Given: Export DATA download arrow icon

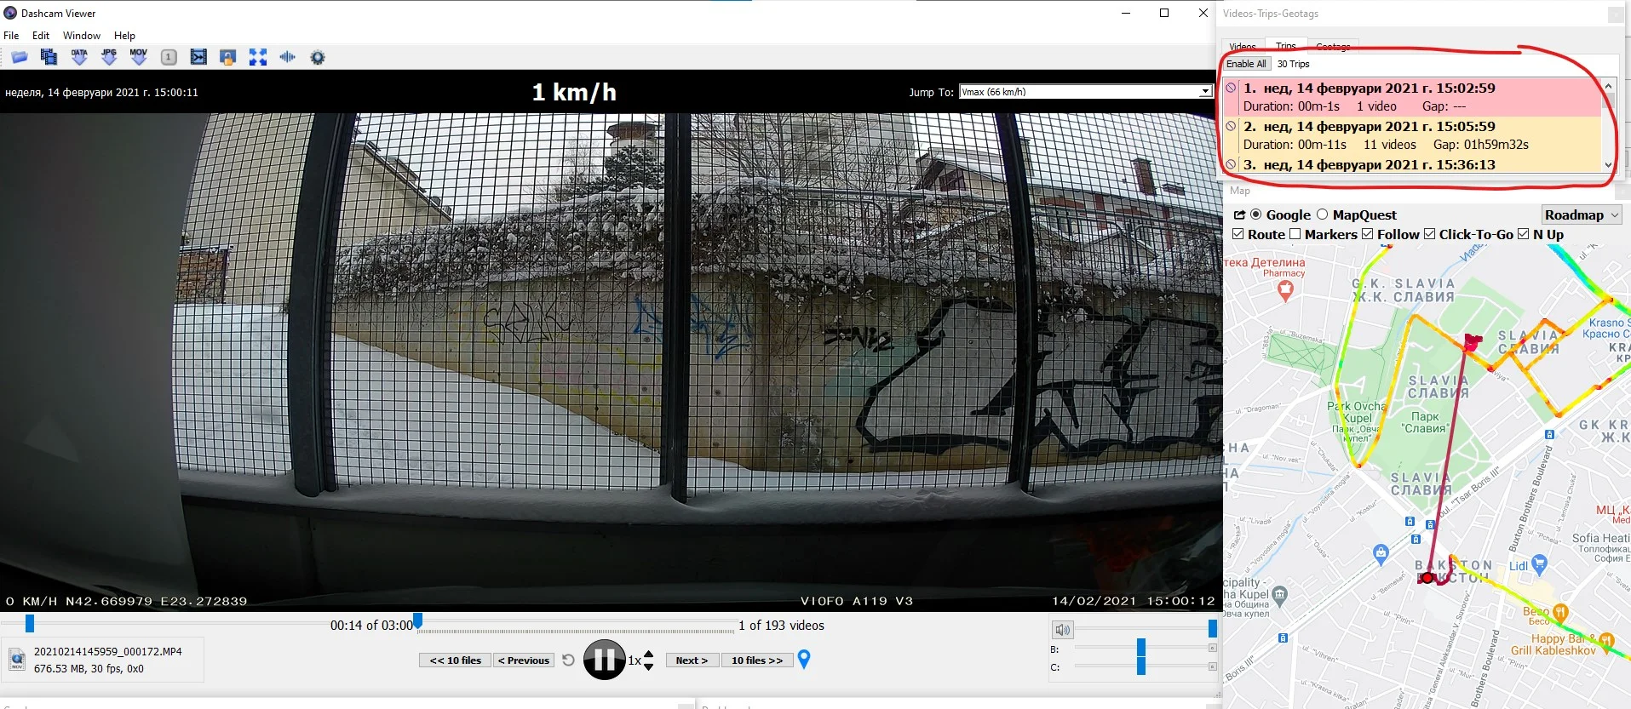Looking at the screenshot, I should tap(79, 57).
